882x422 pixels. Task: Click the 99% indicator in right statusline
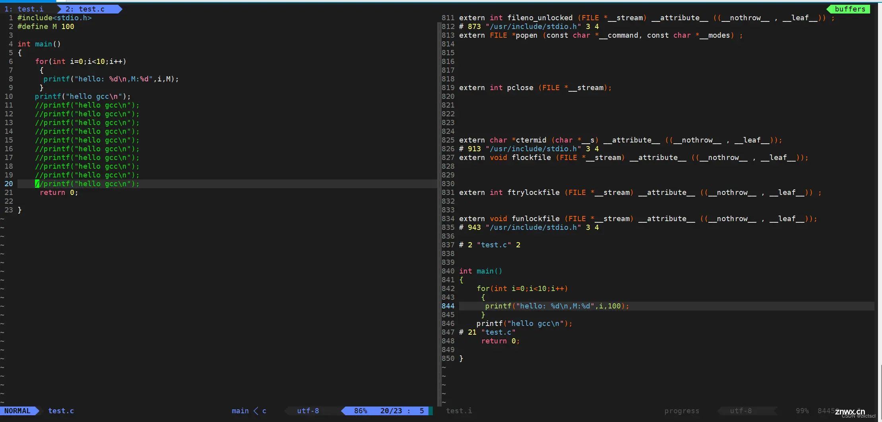(802, 411)
